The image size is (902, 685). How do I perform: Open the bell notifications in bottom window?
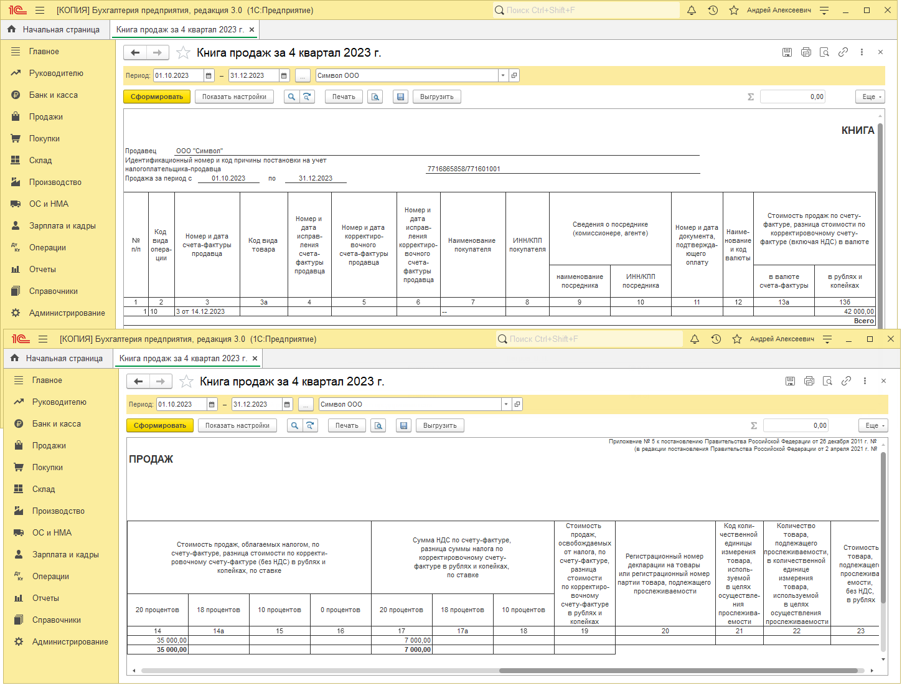695,339
